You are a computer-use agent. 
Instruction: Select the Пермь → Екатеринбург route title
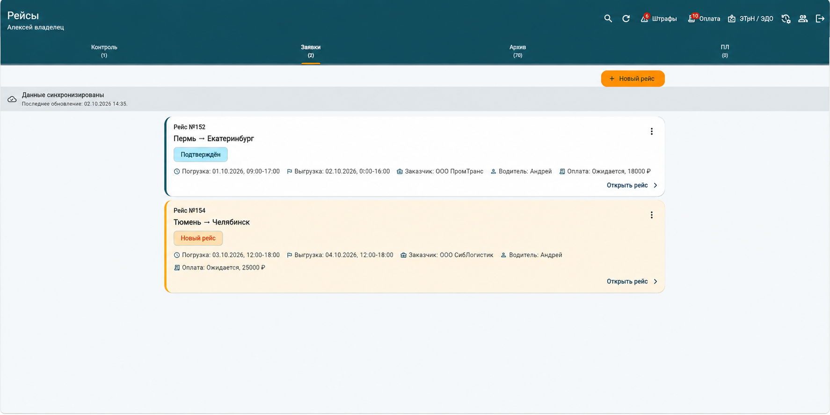(x=214, y=138)
